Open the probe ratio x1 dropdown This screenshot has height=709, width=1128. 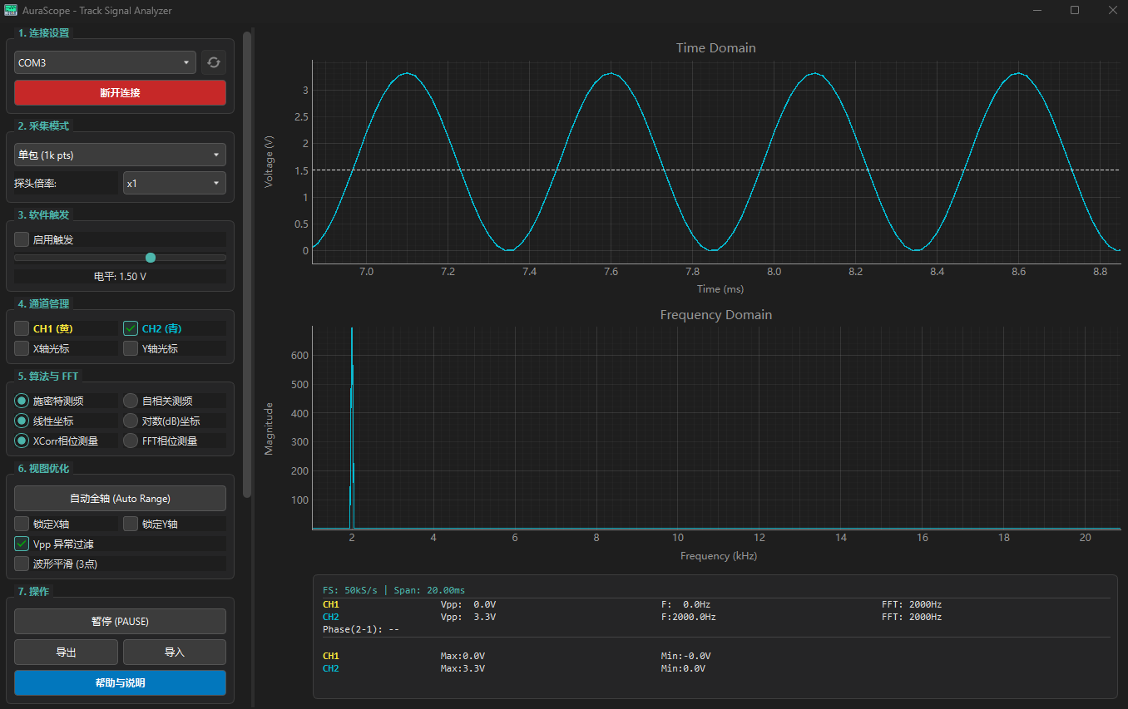175,183
